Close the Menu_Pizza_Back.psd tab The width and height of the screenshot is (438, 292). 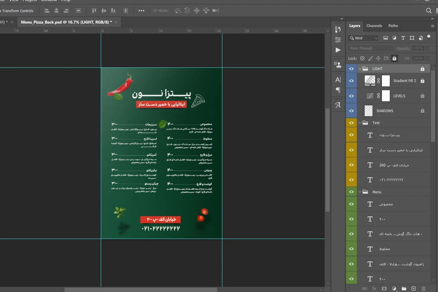click(116, 22)
